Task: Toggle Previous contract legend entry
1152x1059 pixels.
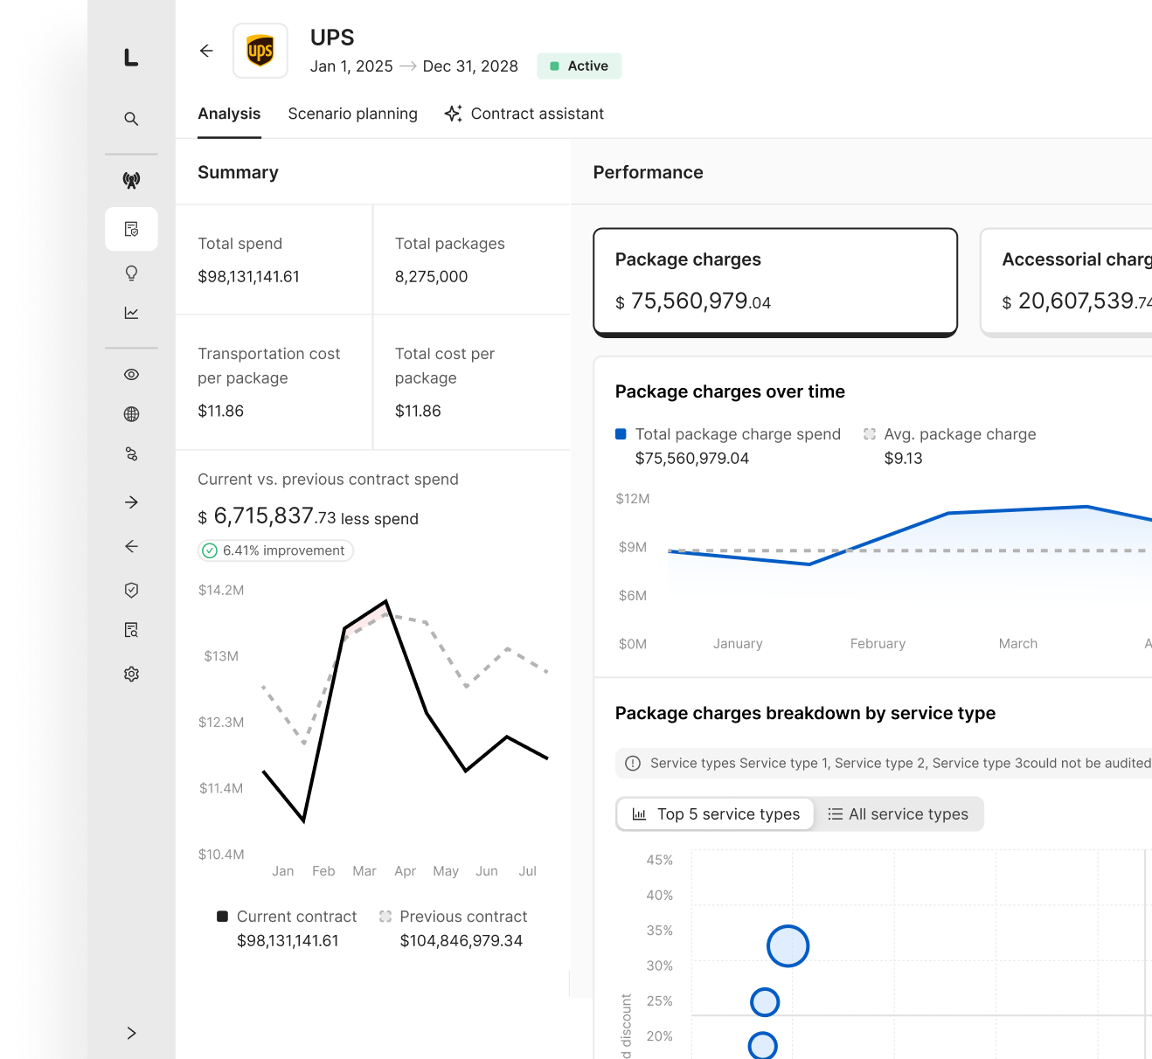Action: 453,917
